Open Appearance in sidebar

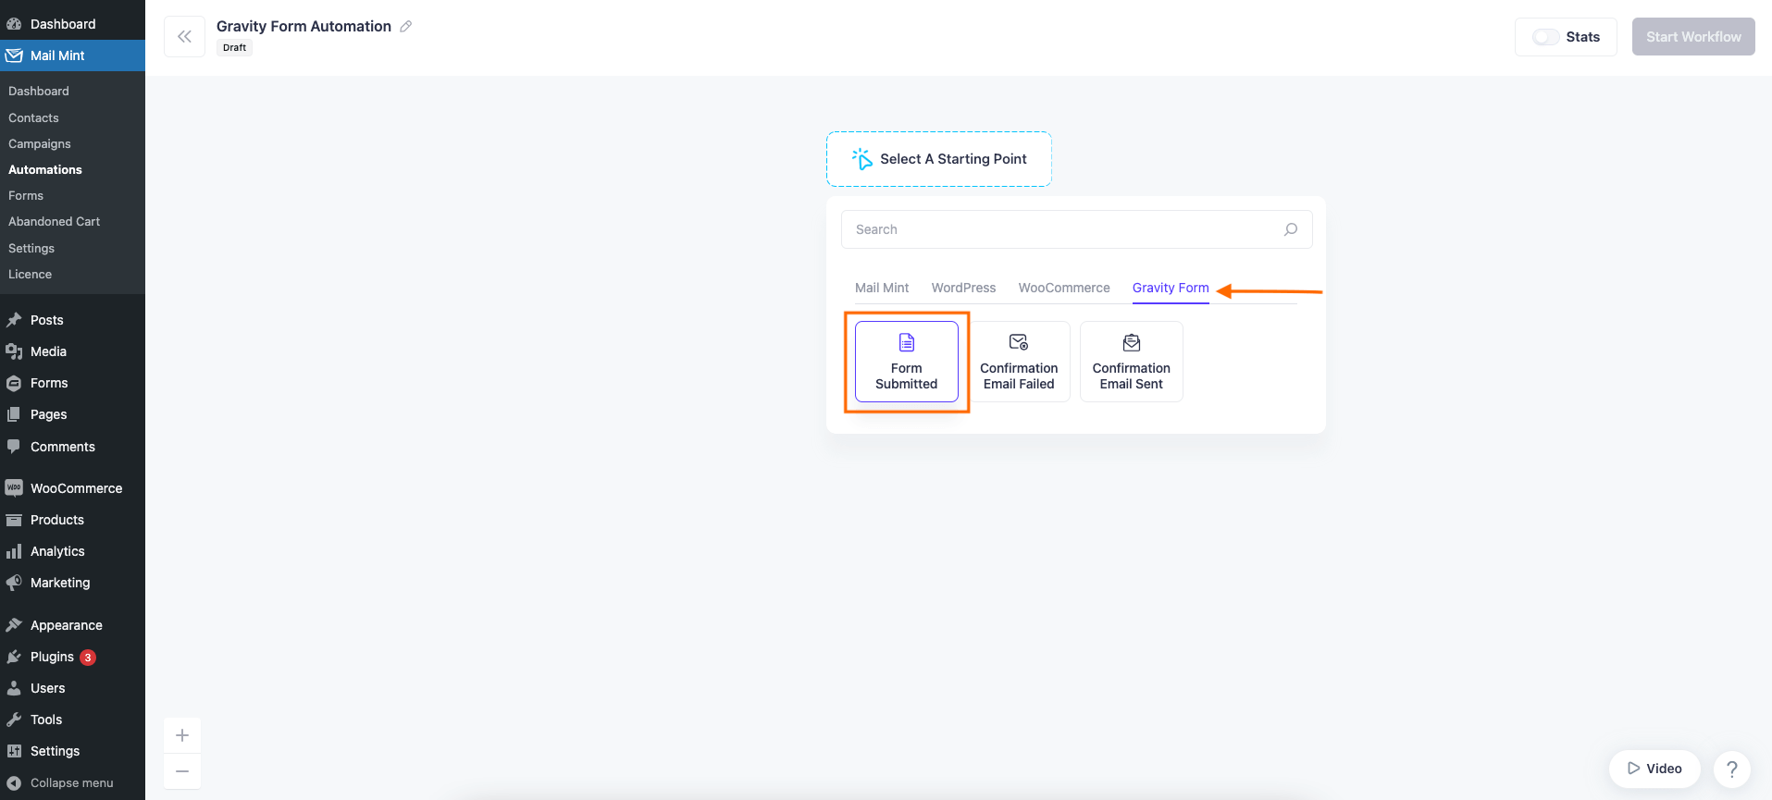tap(72, 625)
